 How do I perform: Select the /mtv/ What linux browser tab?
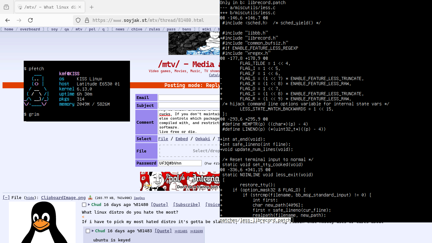point(49,7)
